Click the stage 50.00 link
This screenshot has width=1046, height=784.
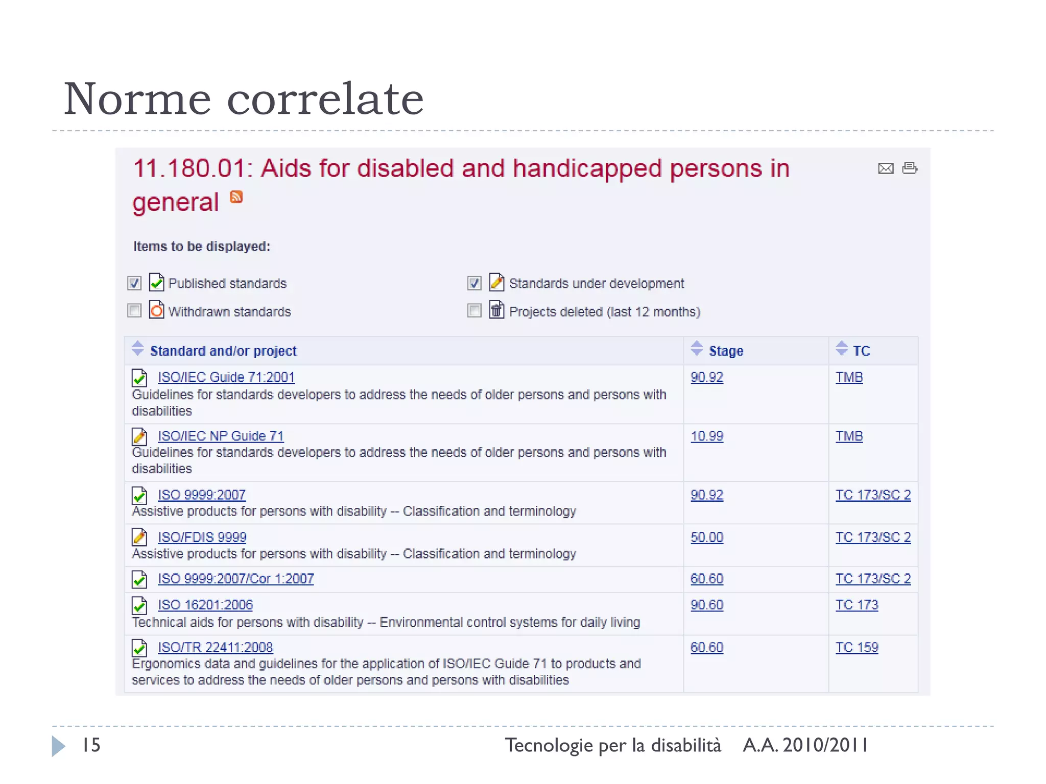pyautogui.click(x=707, y=537)
